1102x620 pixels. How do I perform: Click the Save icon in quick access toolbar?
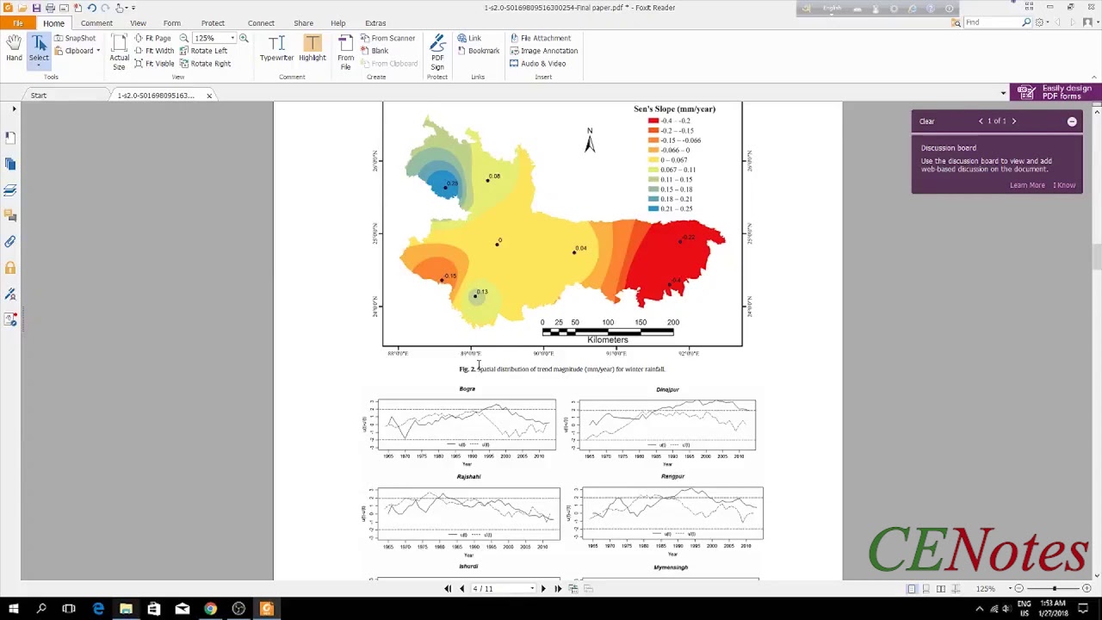36,8
